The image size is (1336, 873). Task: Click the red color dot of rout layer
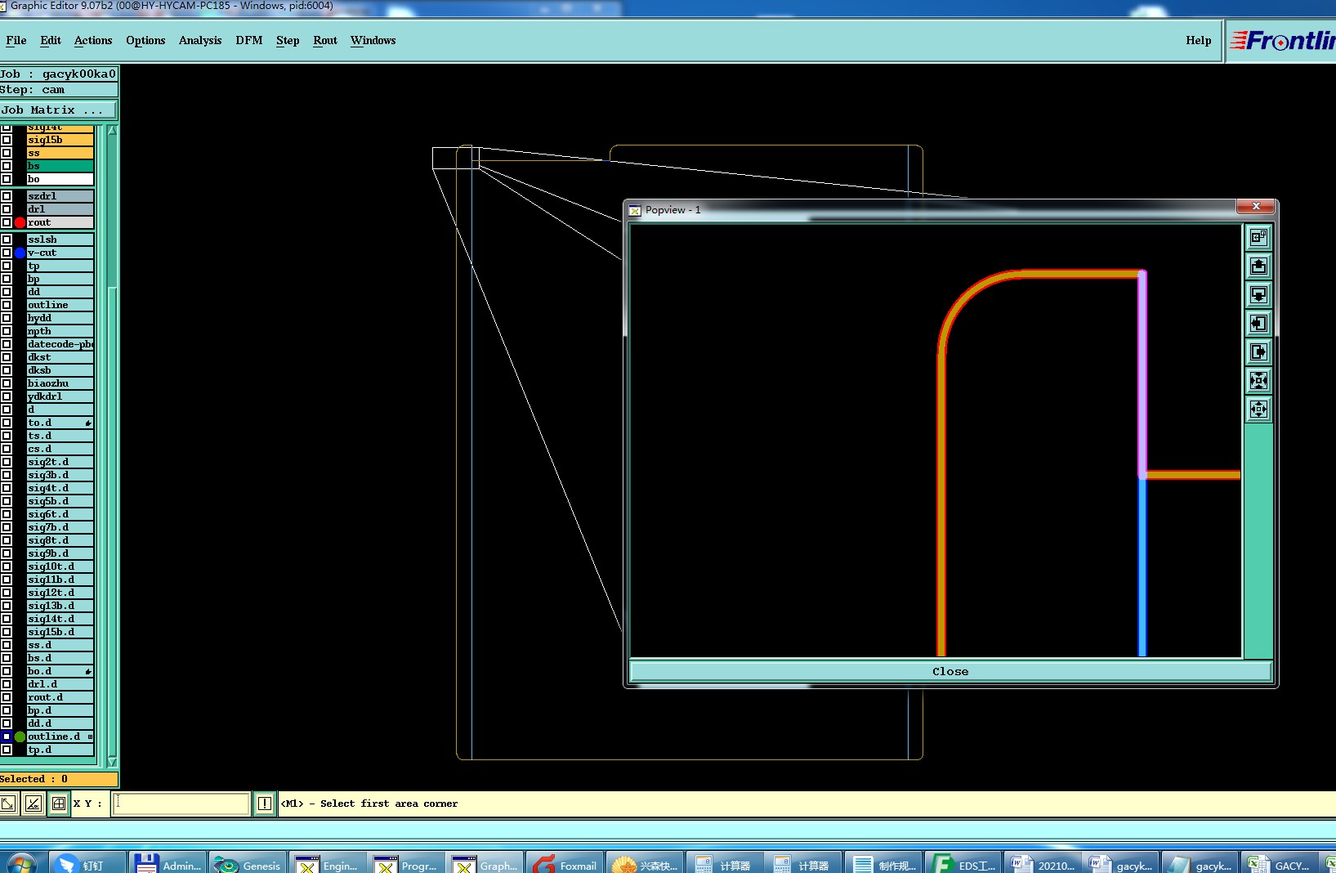(x=20, y=222)
